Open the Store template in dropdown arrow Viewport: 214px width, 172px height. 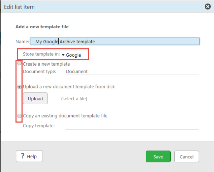point(63,55)
